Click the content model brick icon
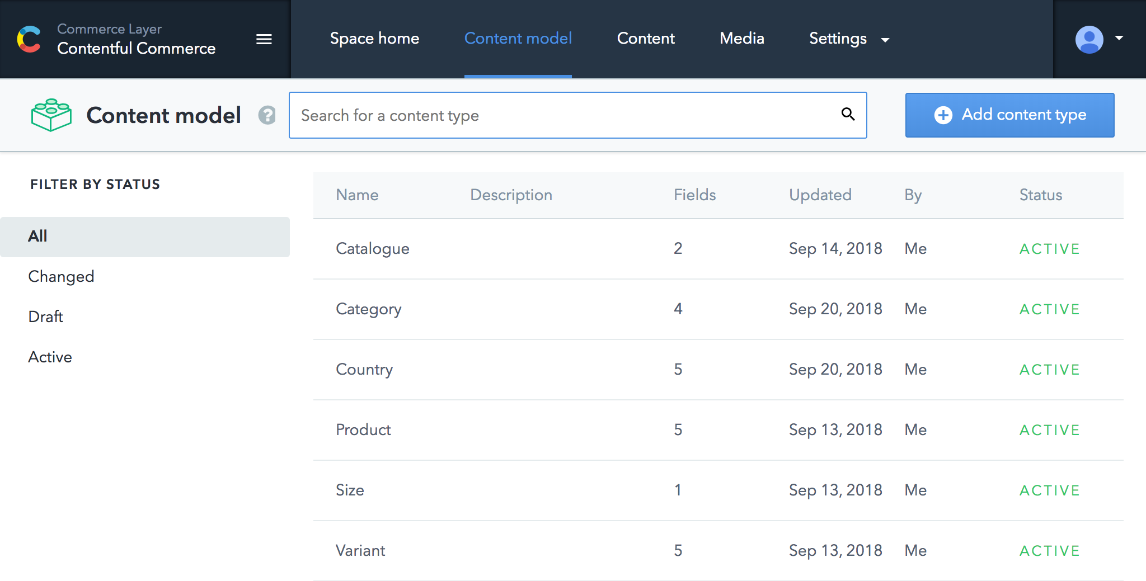This screenshot has width=1146, height=581. [x=51, y=115]
